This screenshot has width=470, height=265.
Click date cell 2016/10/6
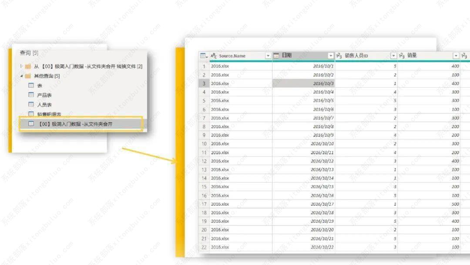click(x=303, y=109)
